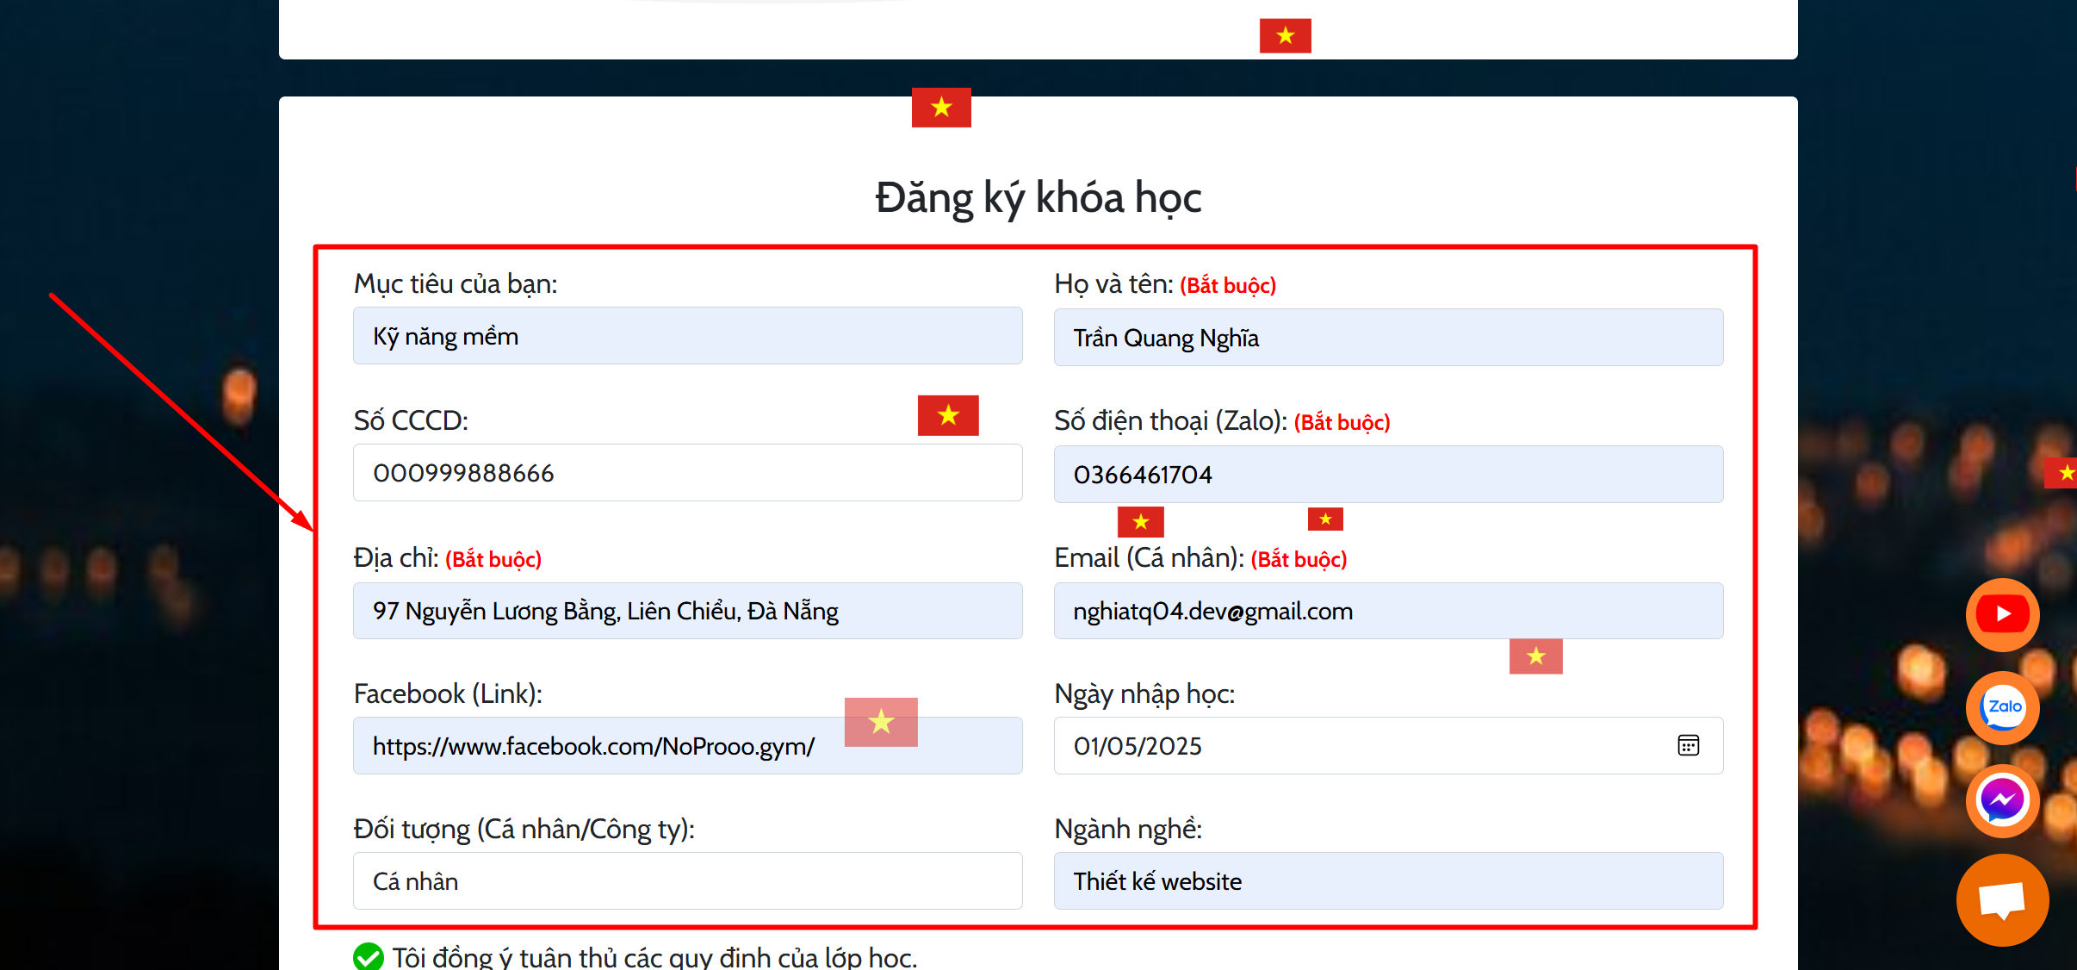Open the YouTube floating contact icon
The height and width of the screenshot is (970, 2077).
click(2002, 614)
